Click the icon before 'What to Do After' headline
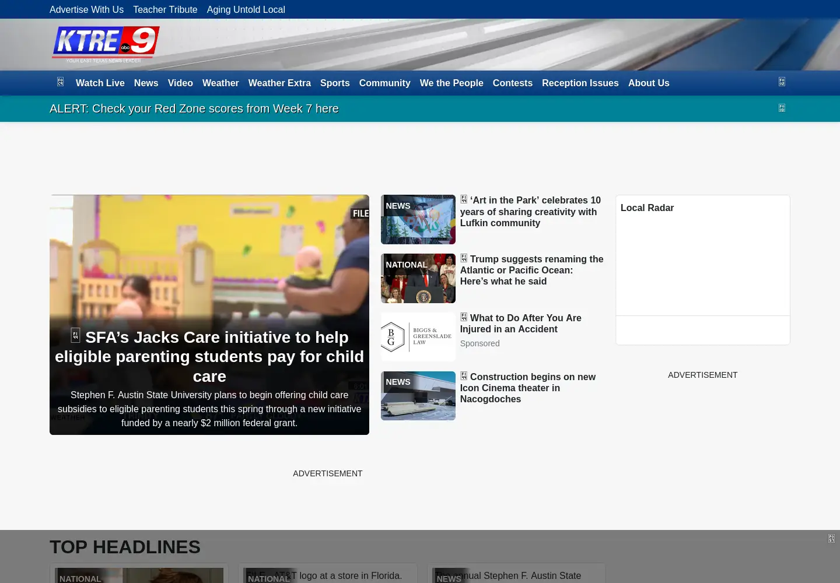840x583 pixels. 464,317
